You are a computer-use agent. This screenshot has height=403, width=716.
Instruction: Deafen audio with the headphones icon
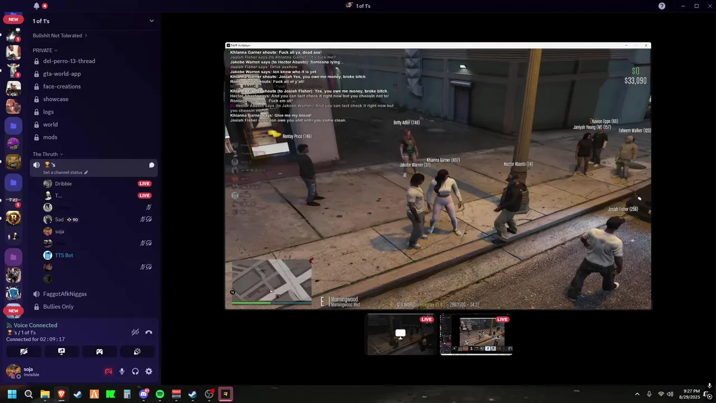tap(135, 371)
